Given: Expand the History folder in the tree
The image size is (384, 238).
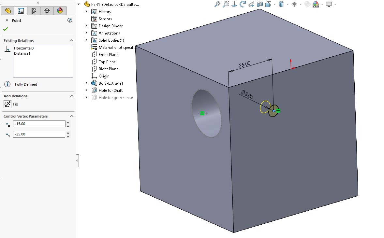Looking at the screenshot, I should 86,11.
